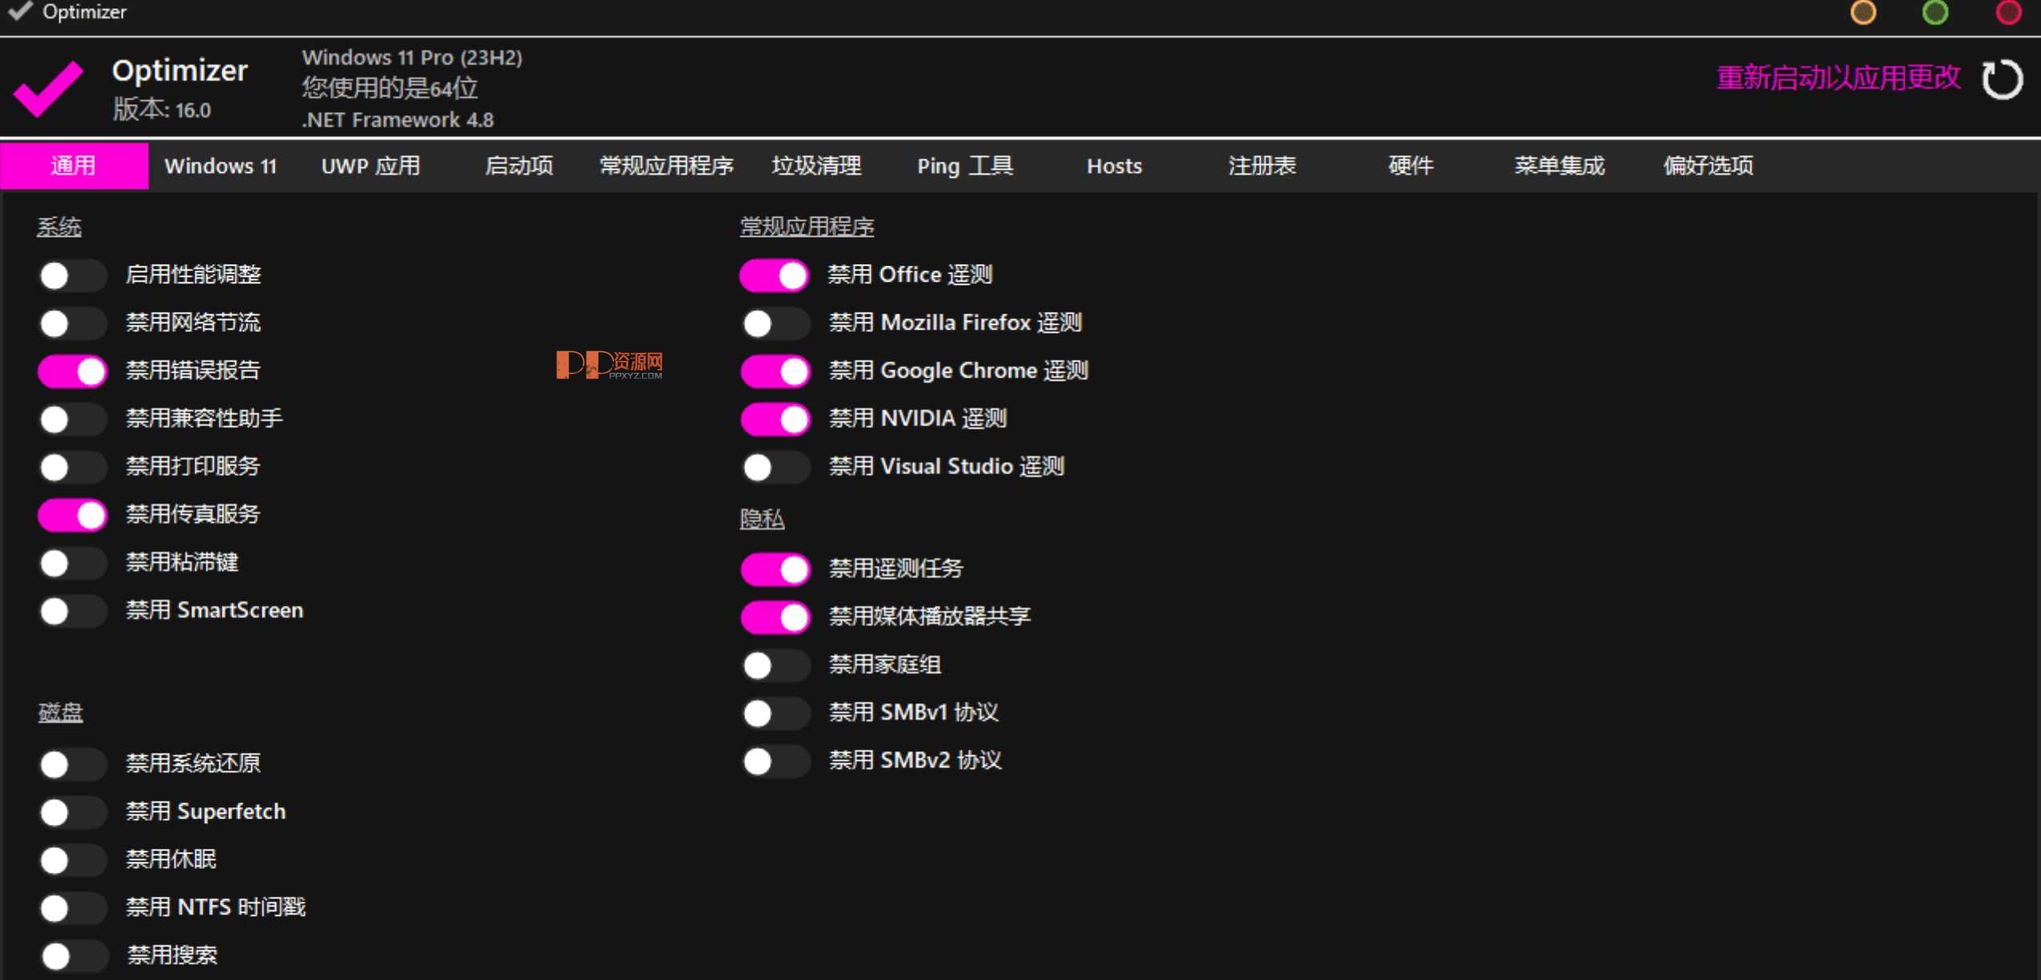Open the 注册表 tab
Viewport: 2041px width, 980px height.
[1261, 166]
